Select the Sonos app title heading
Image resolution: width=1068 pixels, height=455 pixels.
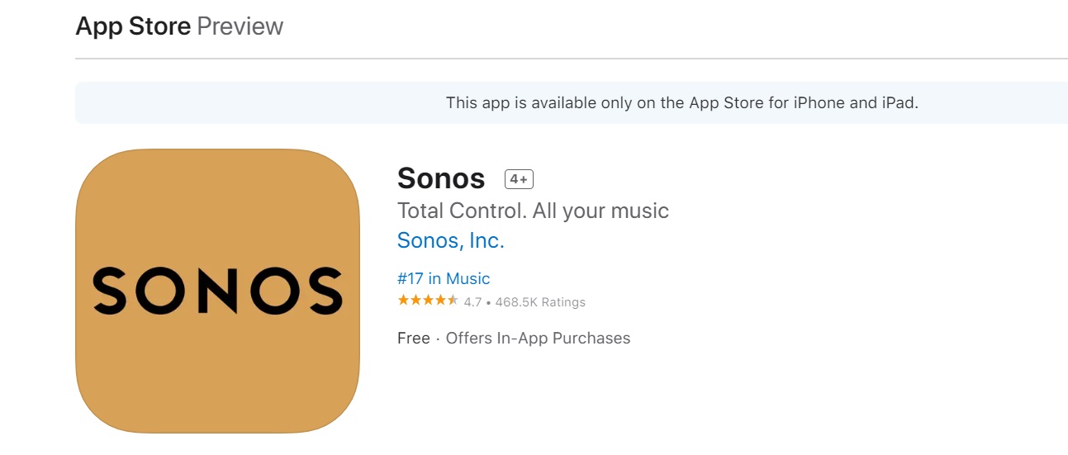coord(440,178)
